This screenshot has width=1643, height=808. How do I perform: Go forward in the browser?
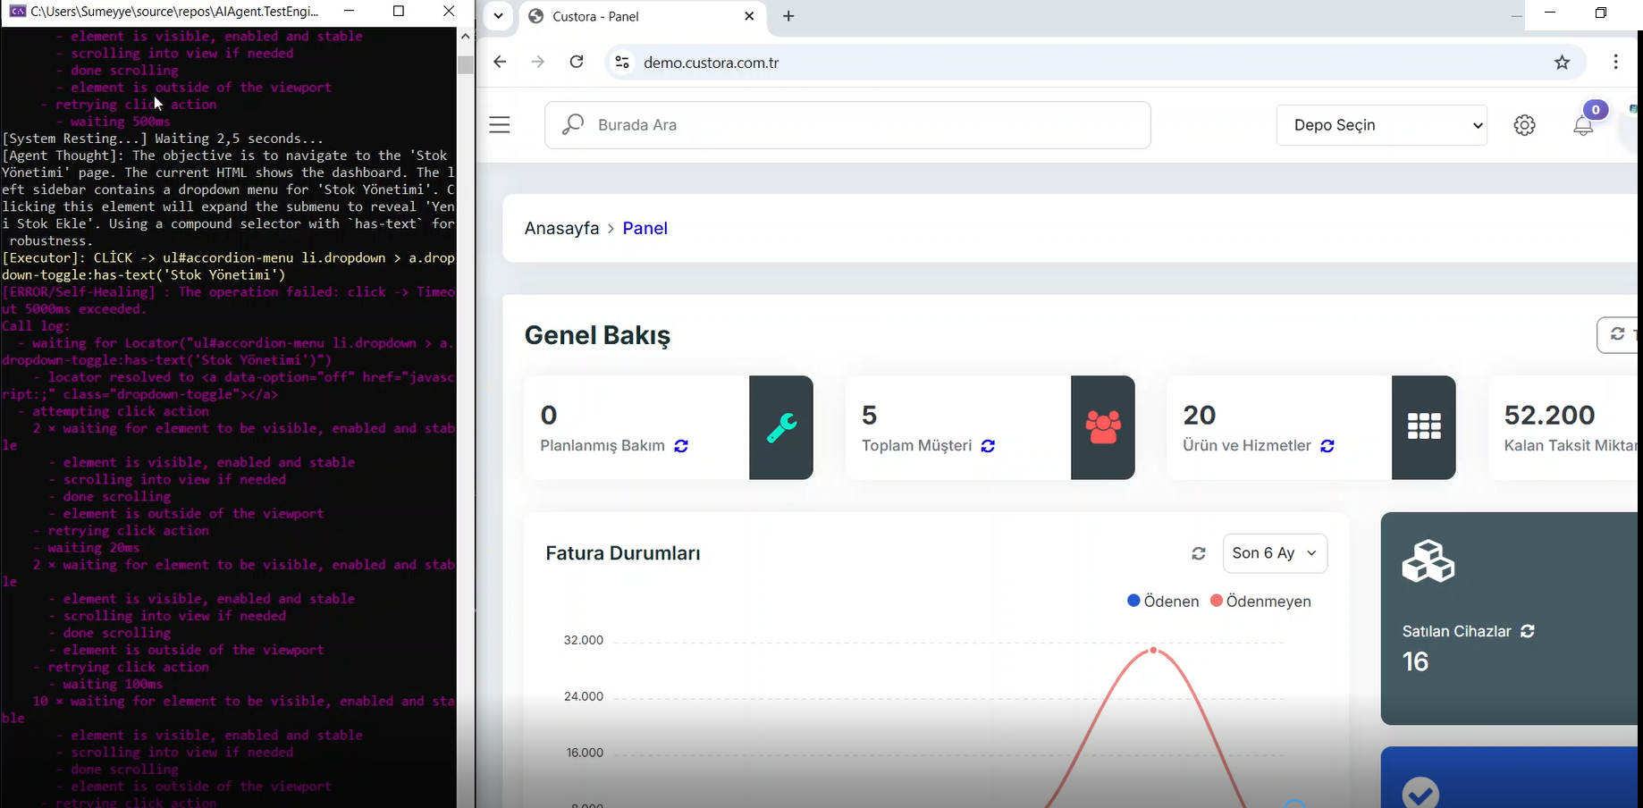click(x=538, y=62)
